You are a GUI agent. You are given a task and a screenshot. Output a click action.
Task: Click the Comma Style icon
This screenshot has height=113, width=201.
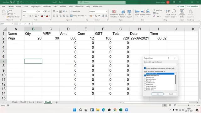99,16
